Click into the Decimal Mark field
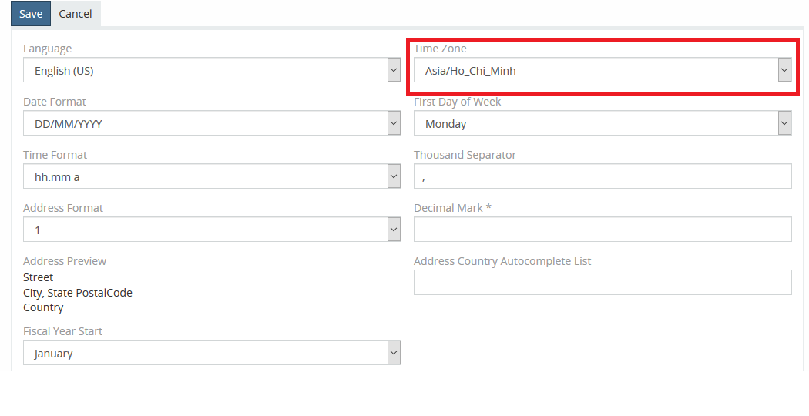 (603, 230)
